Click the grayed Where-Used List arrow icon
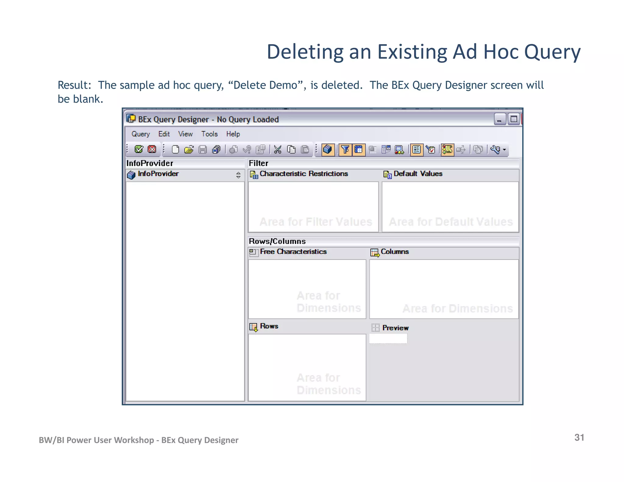Image resolution: width=624 pixels, height=482 pixels. (x=461, y=150)
